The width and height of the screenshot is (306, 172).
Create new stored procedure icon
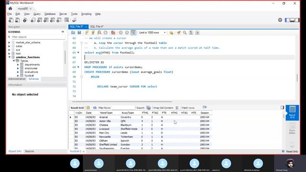(x=52, y=20)
